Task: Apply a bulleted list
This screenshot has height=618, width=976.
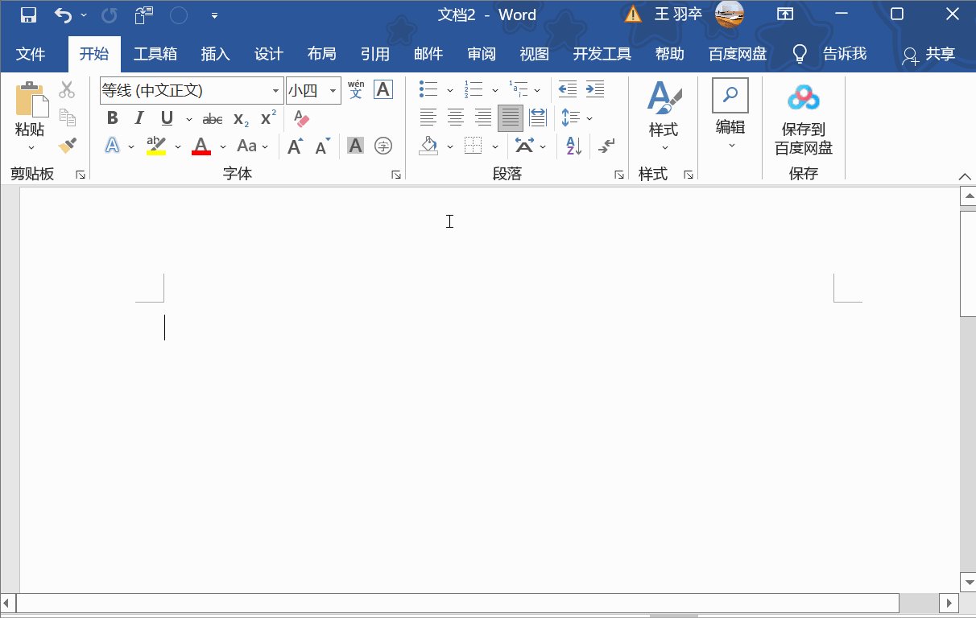Action: coord(428,89)
